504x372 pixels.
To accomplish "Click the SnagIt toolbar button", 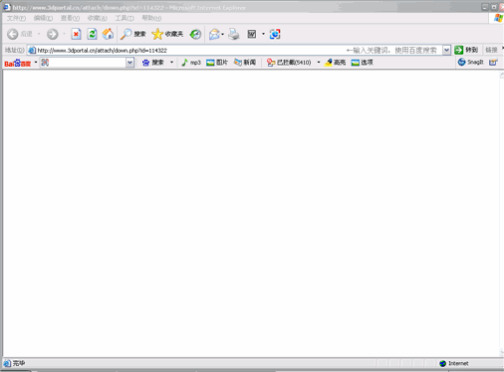I will point(470,62).
